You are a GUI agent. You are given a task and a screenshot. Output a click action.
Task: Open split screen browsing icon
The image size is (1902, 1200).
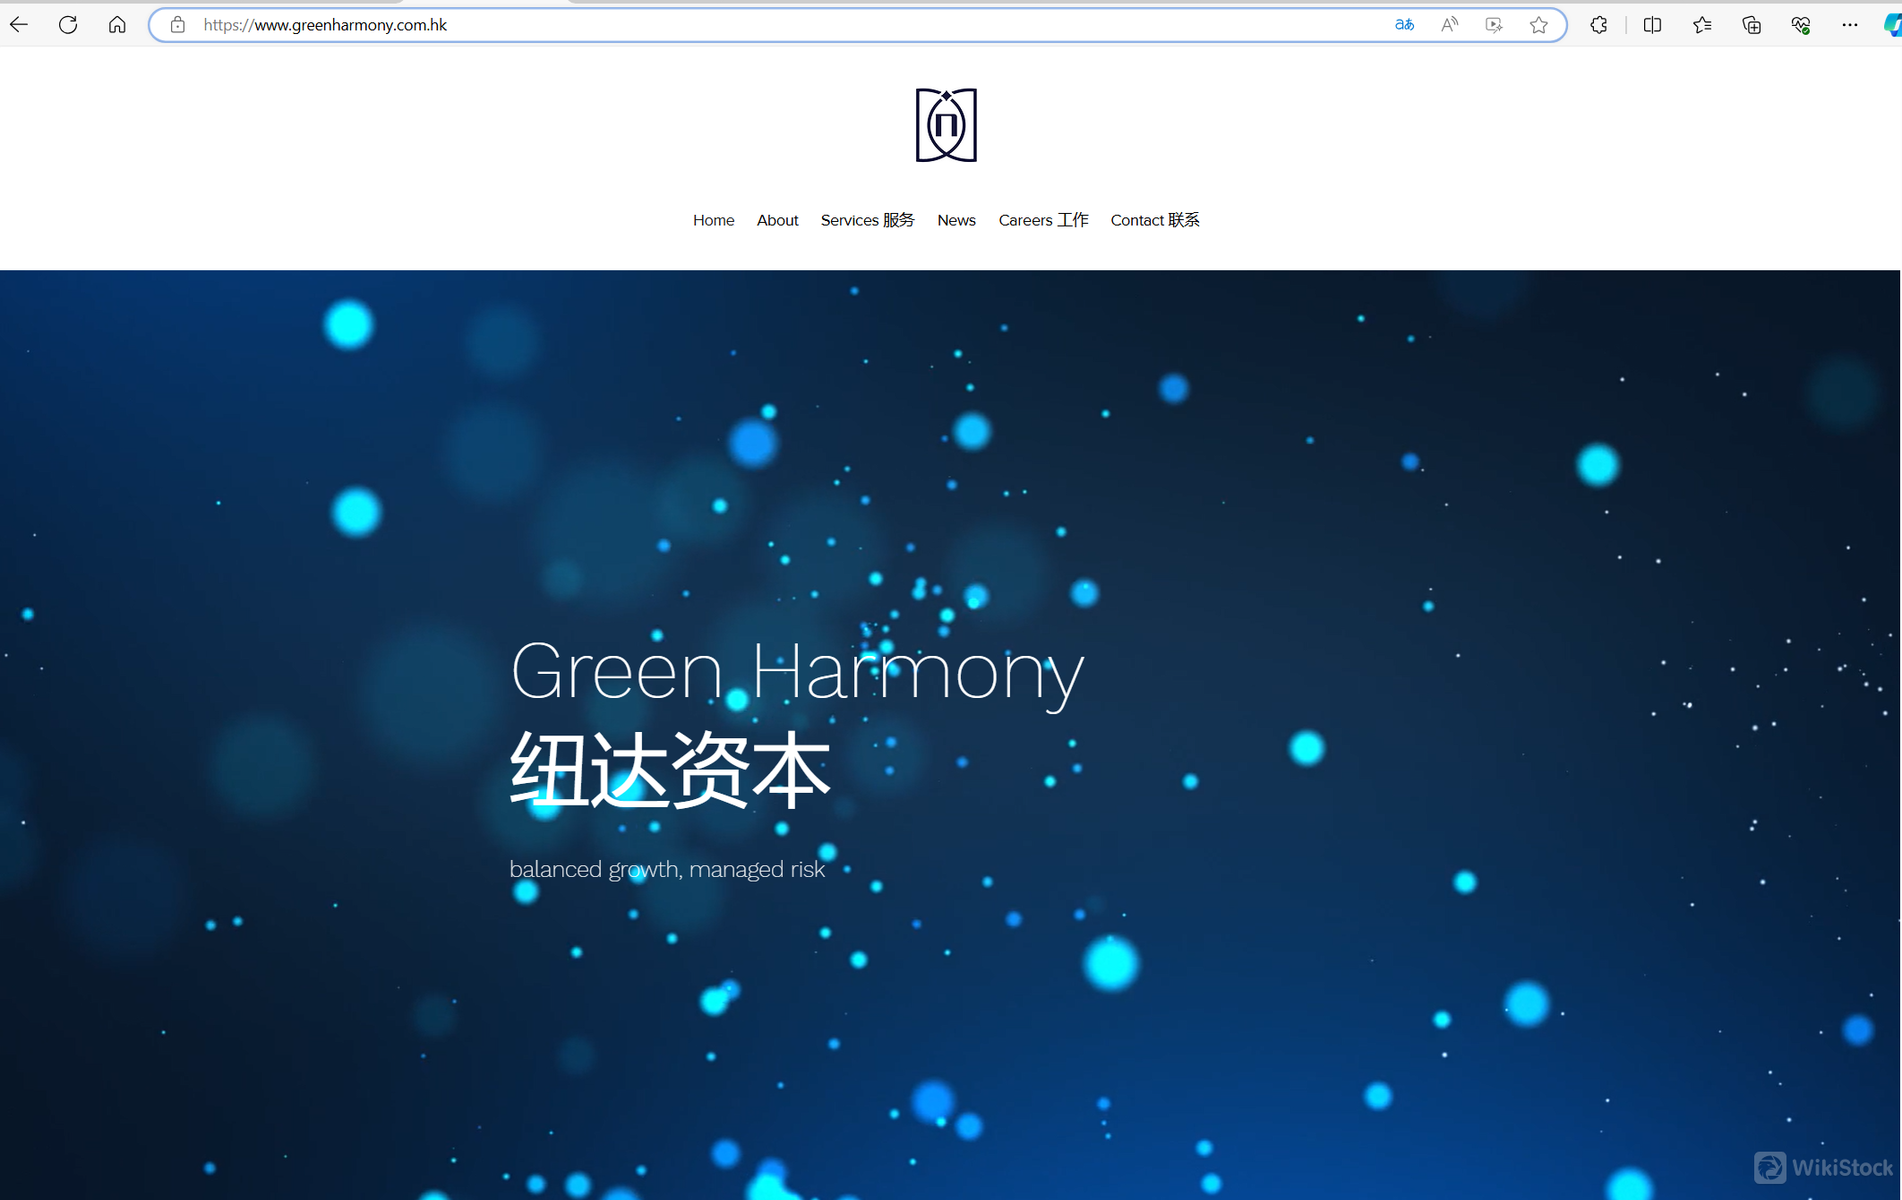click(x=1652, y=24)
